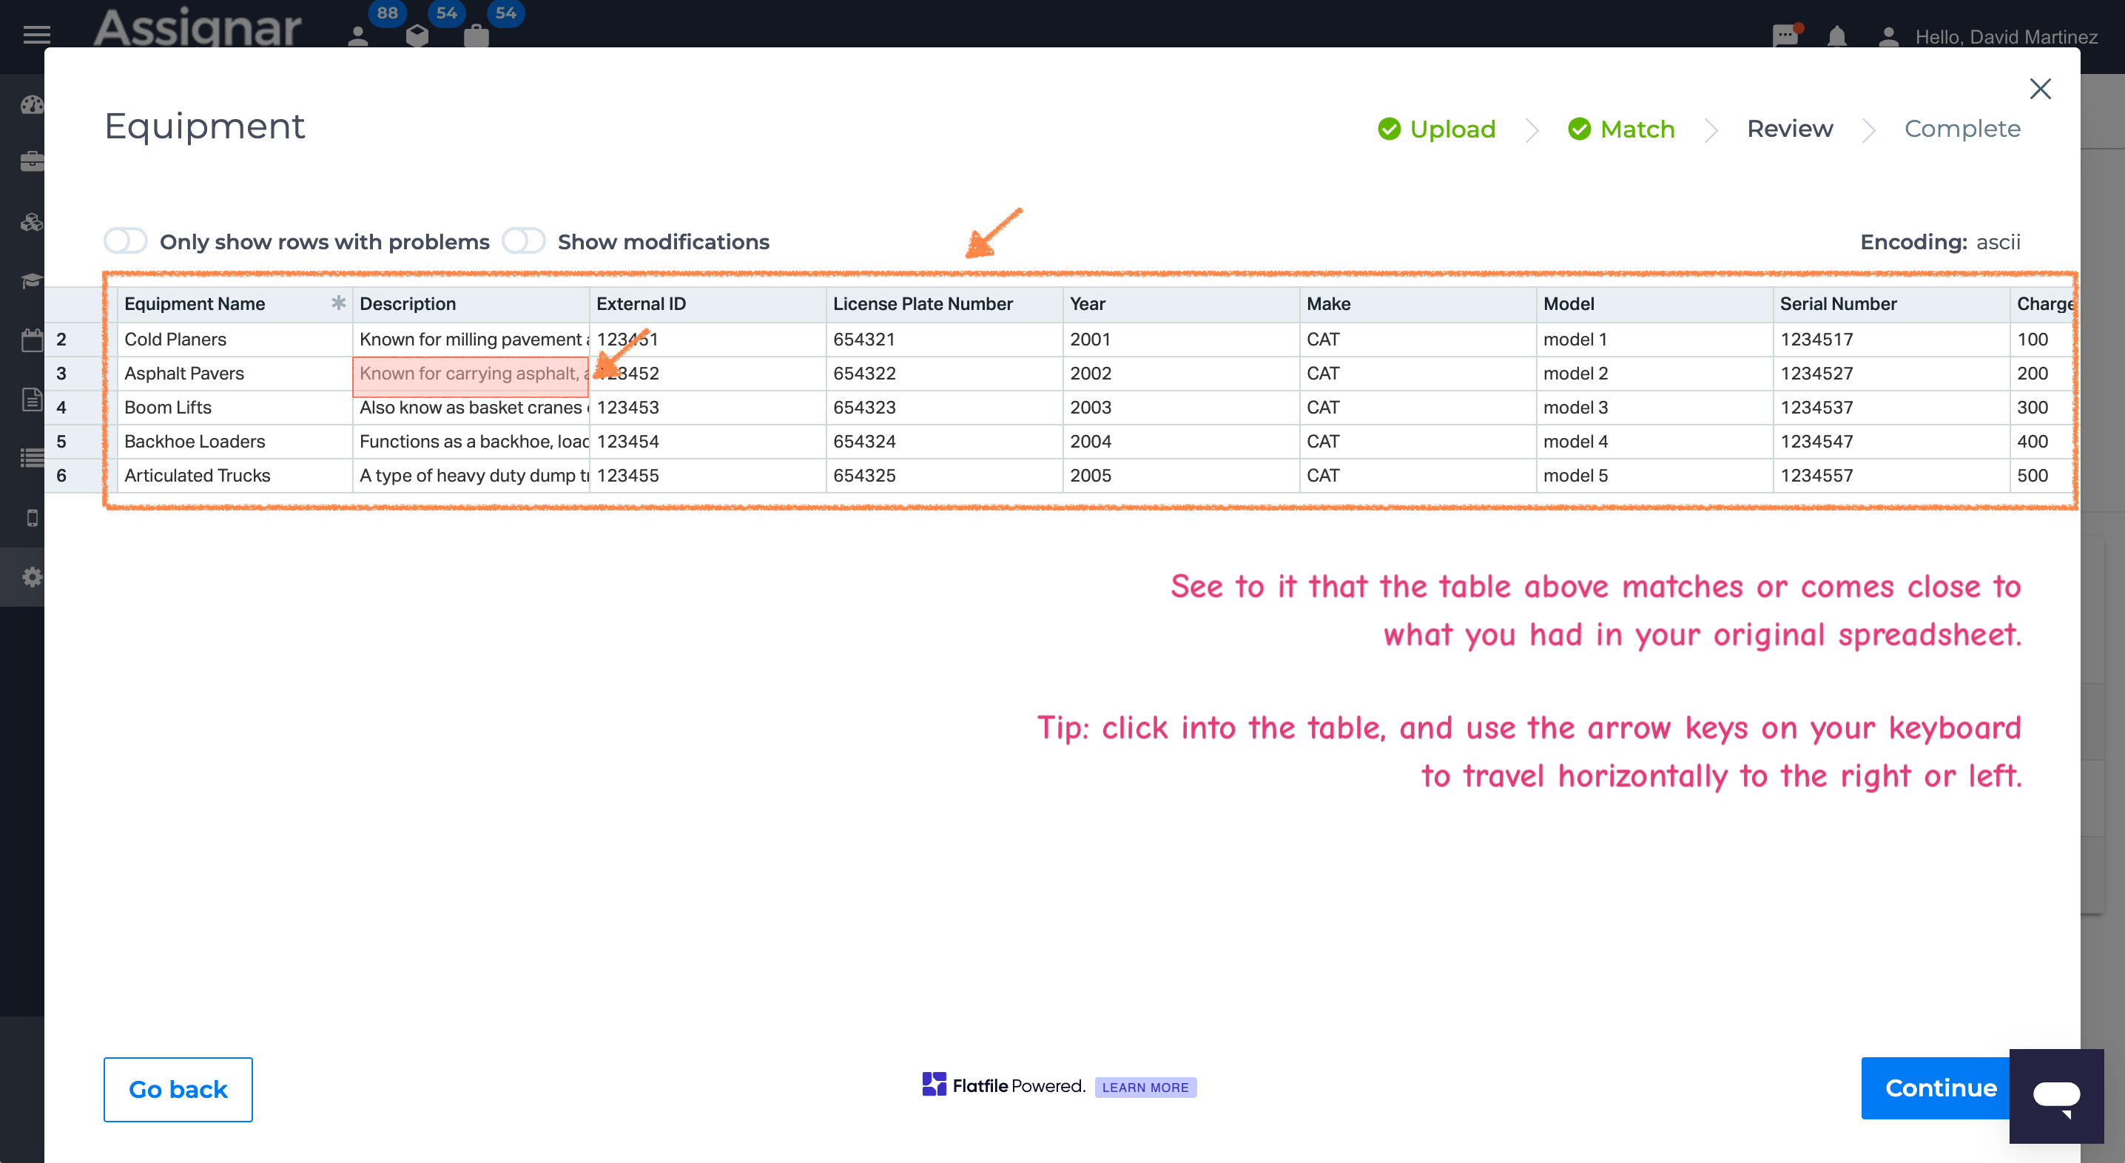The image size is (2125, 1163).
Task: Select the Boom Lifts cell
Action: point(235,408)
